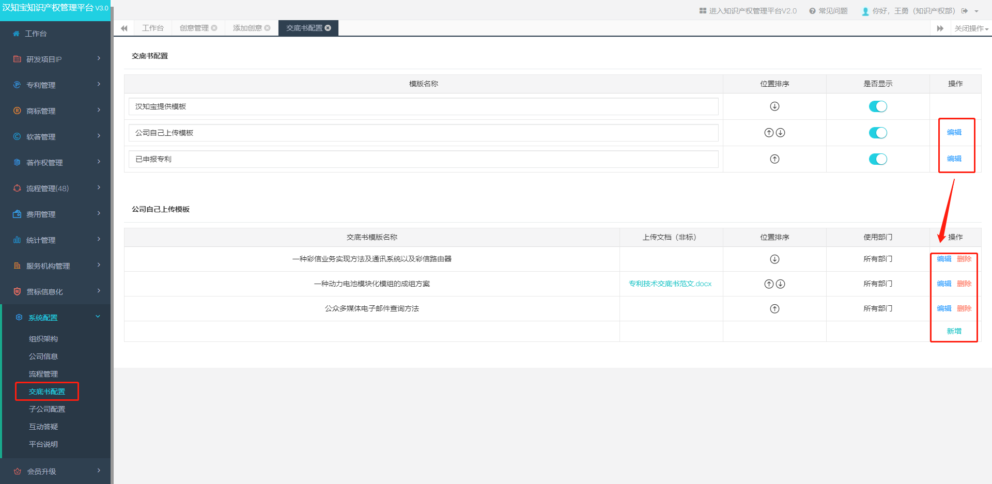The width and height of the screenshot is (992, 484).
Task: Switch to the 工作台 tab
Action: pyautogui.click(x=153, y=28)
